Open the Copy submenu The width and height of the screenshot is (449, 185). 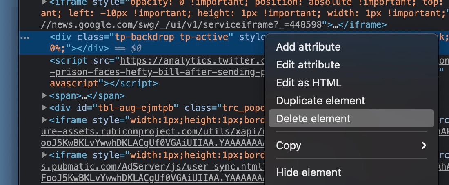click(351, 145)
